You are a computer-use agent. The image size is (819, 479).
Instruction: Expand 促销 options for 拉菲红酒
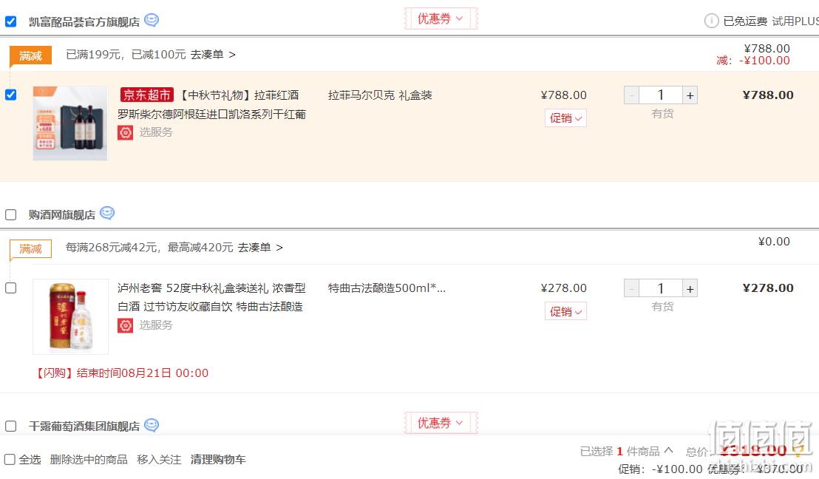pos(565,118)
